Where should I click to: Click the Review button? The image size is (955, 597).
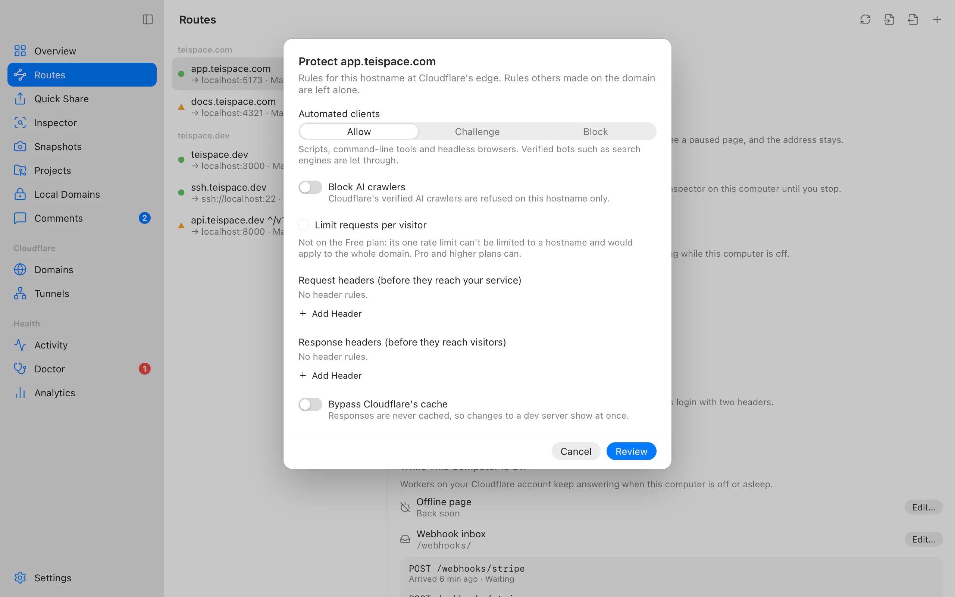[x=631, y=451]
